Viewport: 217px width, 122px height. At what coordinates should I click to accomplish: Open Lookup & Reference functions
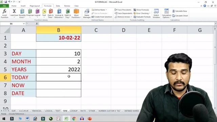(59, 14)
